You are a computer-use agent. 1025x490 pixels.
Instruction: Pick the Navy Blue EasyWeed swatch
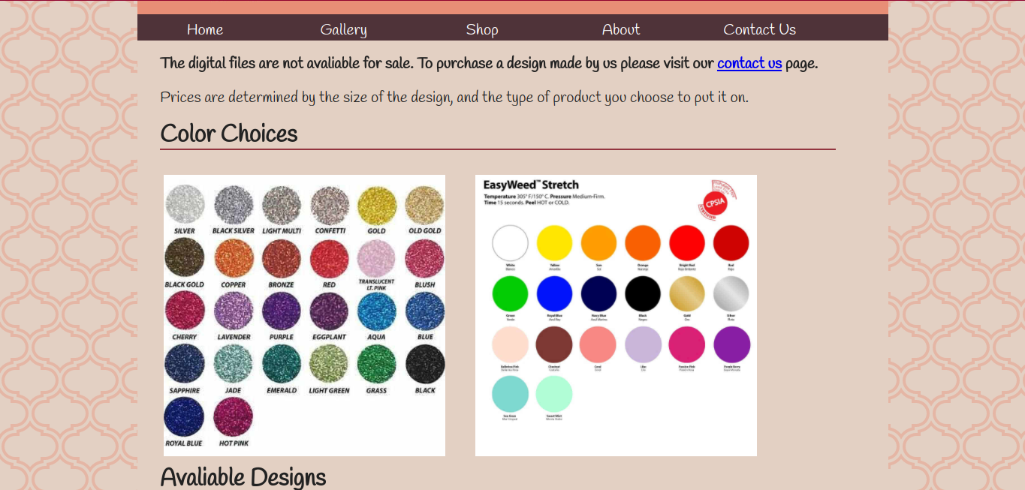[x=598, y=294]
